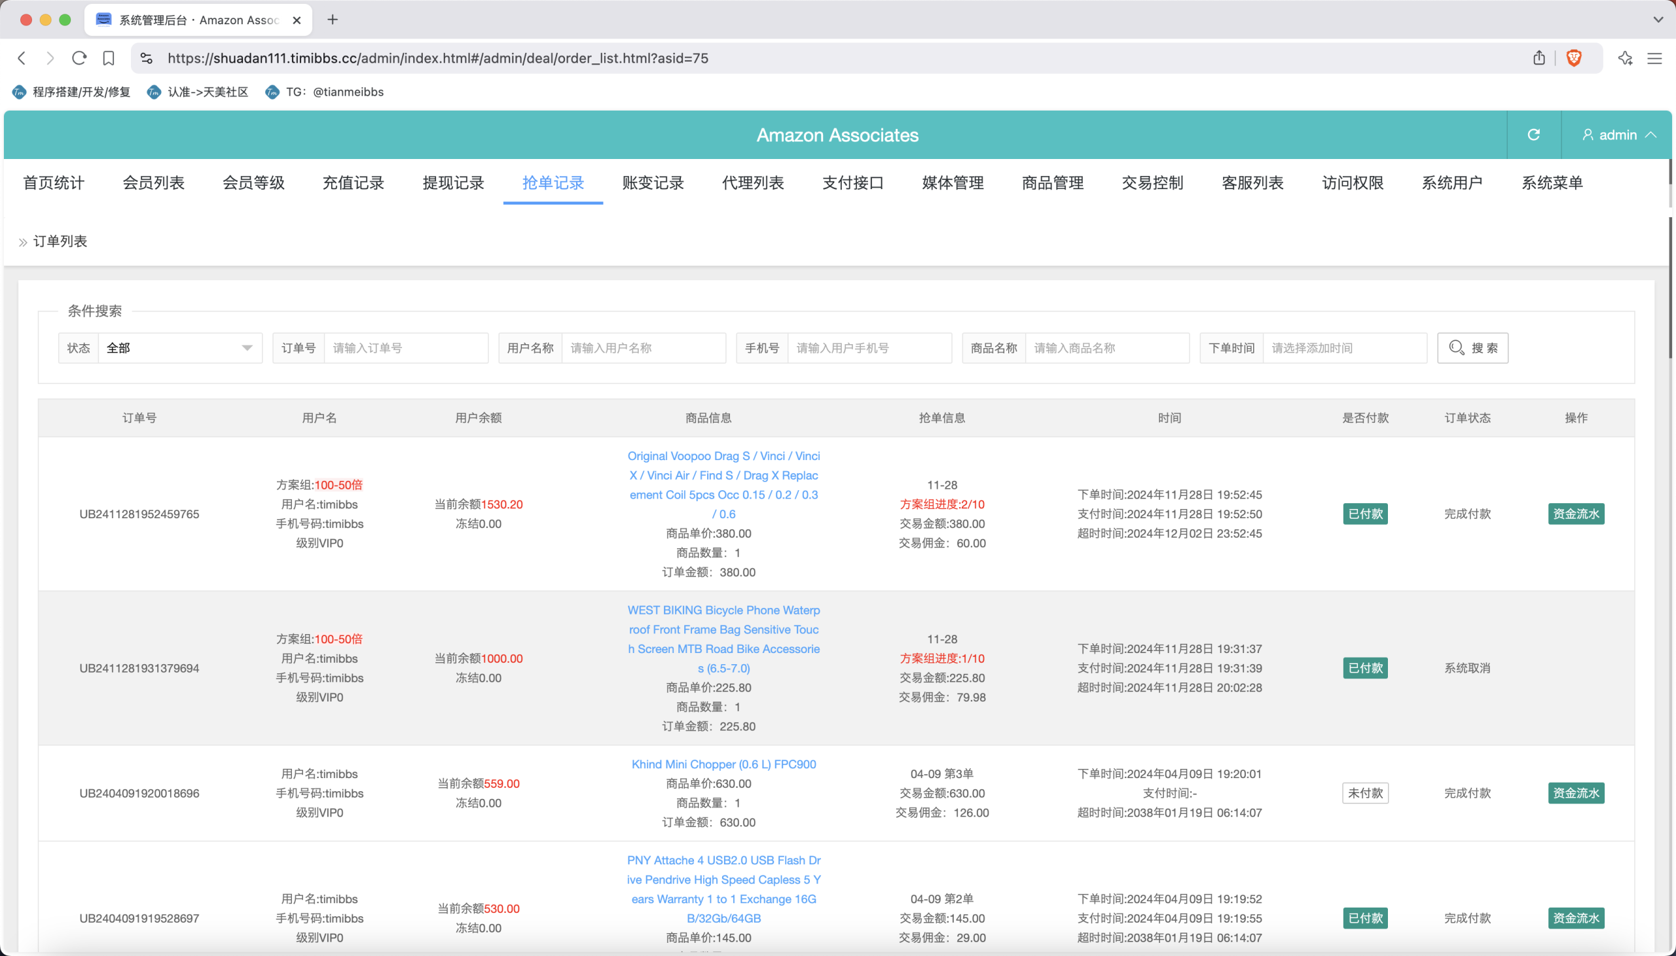1676x956 pixels.
Task: Open the Original Voopoo Drag S product link
Action: click(723, 485)
